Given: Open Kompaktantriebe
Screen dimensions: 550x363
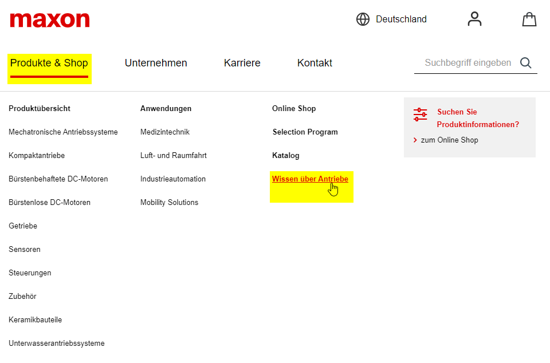Looking at the screenshot, I should click(37, 156).
